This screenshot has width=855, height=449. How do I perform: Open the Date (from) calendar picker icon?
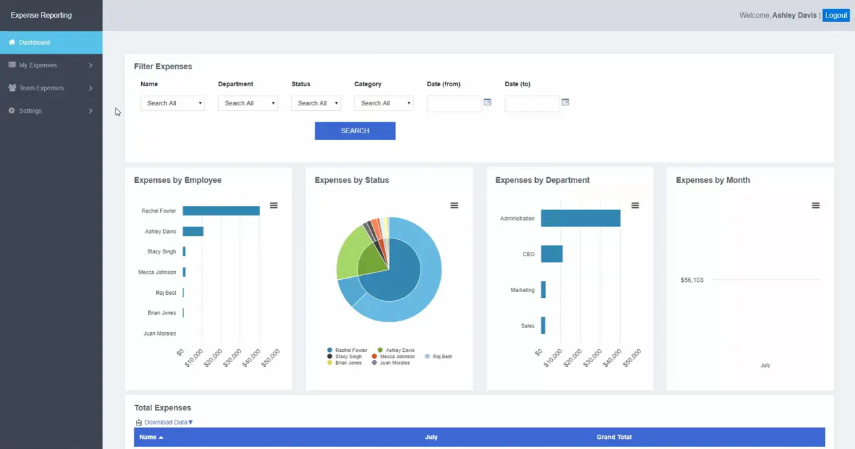click(487, 102)
